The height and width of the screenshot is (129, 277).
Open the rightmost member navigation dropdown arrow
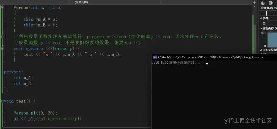click(250, 2)
